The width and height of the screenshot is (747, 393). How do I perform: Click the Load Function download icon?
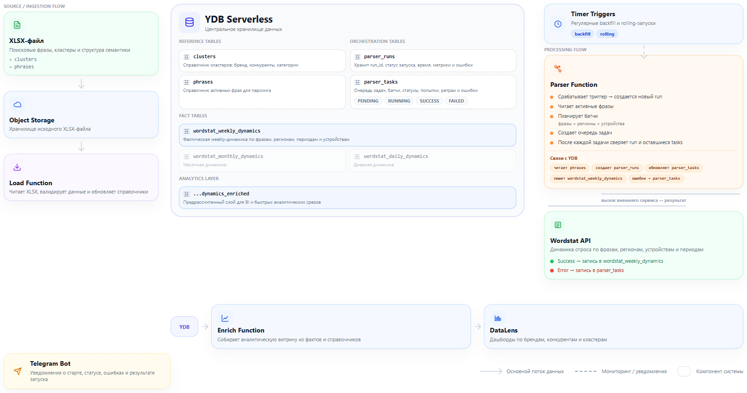(17, 167)
